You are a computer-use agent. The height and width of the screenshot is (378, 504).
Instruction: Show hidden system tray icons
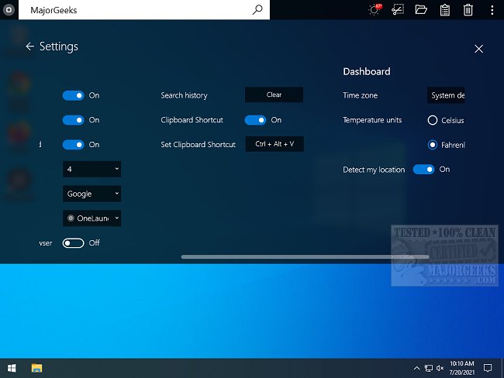[416, 368]
